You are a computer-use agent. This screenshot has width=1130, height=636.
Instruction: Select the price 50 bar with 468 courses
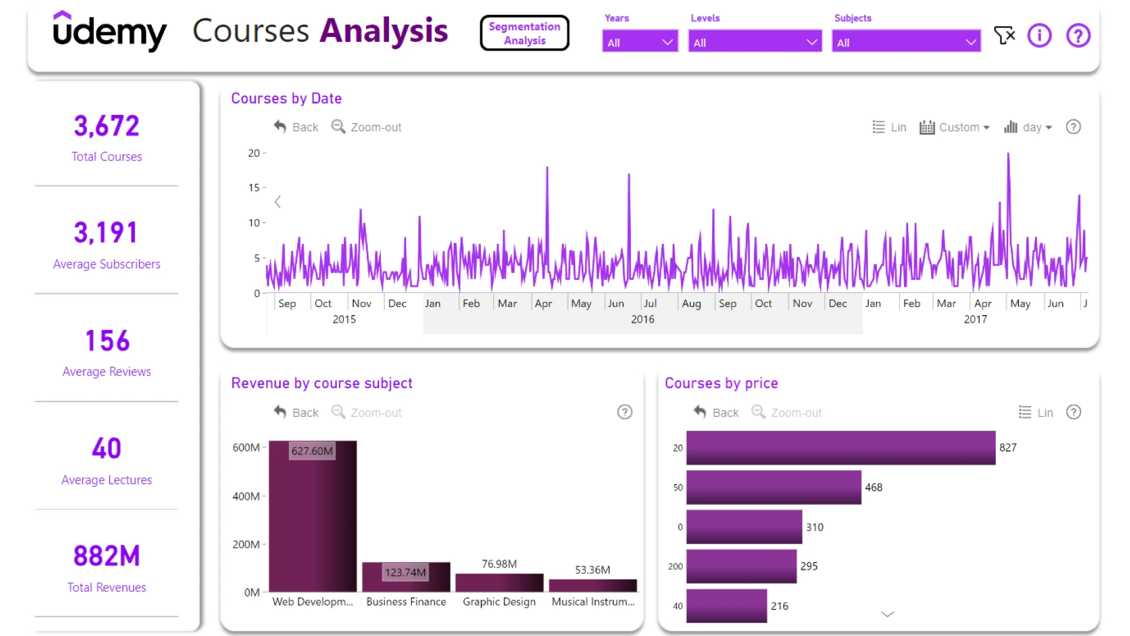tap(774, 487)
